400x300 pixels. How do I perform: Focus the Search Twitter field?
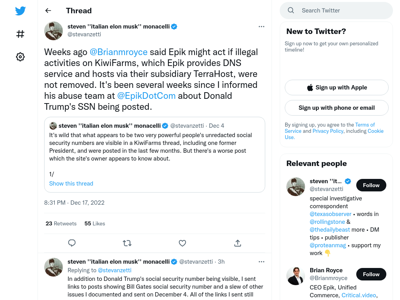pyautogui.click(x=336, y=11)
